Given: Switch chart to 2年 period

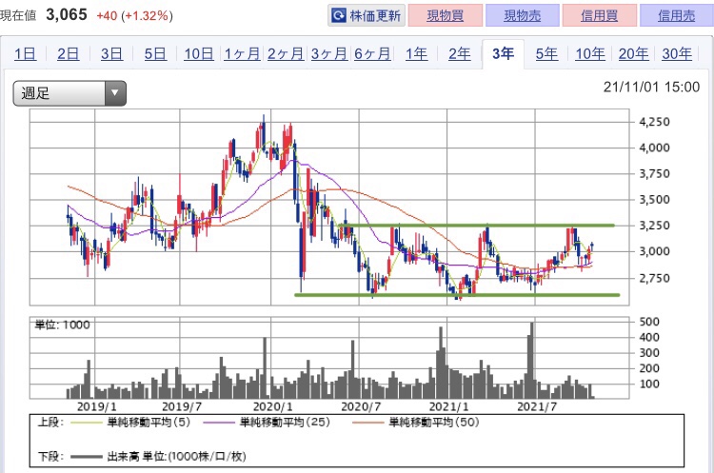Looking at the screenshot, I should click(x=460, y=54).
